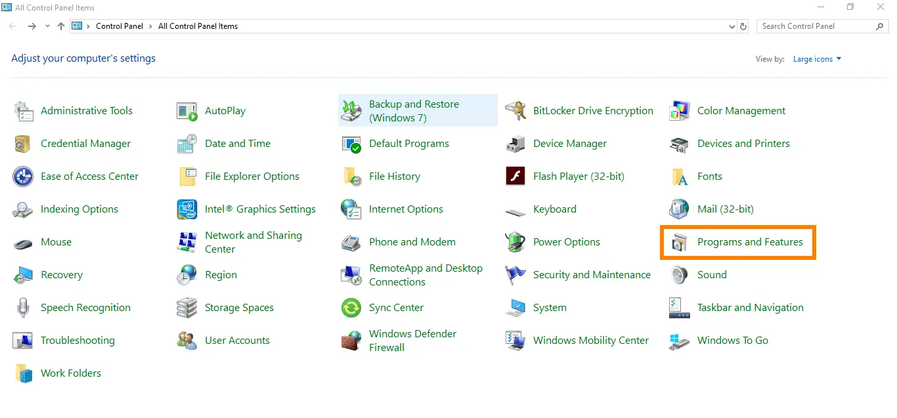Show the recent locations dropdown
This screenshot has width=897, height=418.
[47, 26]
